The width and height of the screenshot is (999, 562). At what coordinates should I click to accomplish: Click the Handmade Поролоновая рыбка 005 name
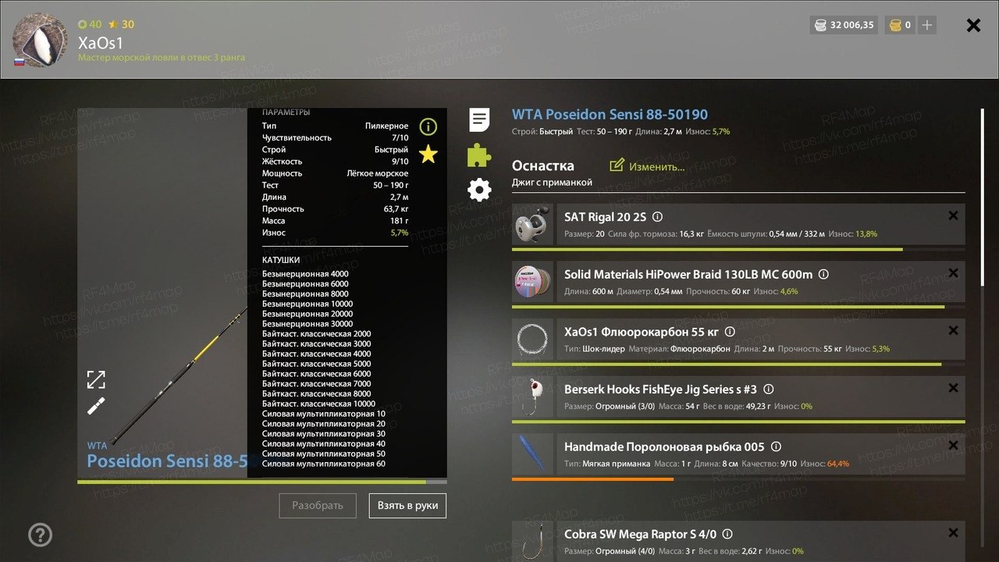664,446
